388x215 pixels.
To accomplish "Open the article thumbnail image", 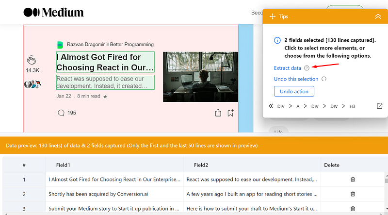I will pos(200,77).
